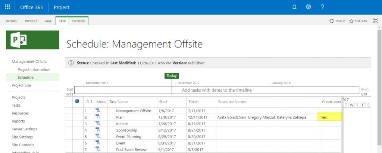Screen dimensions: 382x153
Task: Go to Projects in side navigation
Action: (18, 97)
